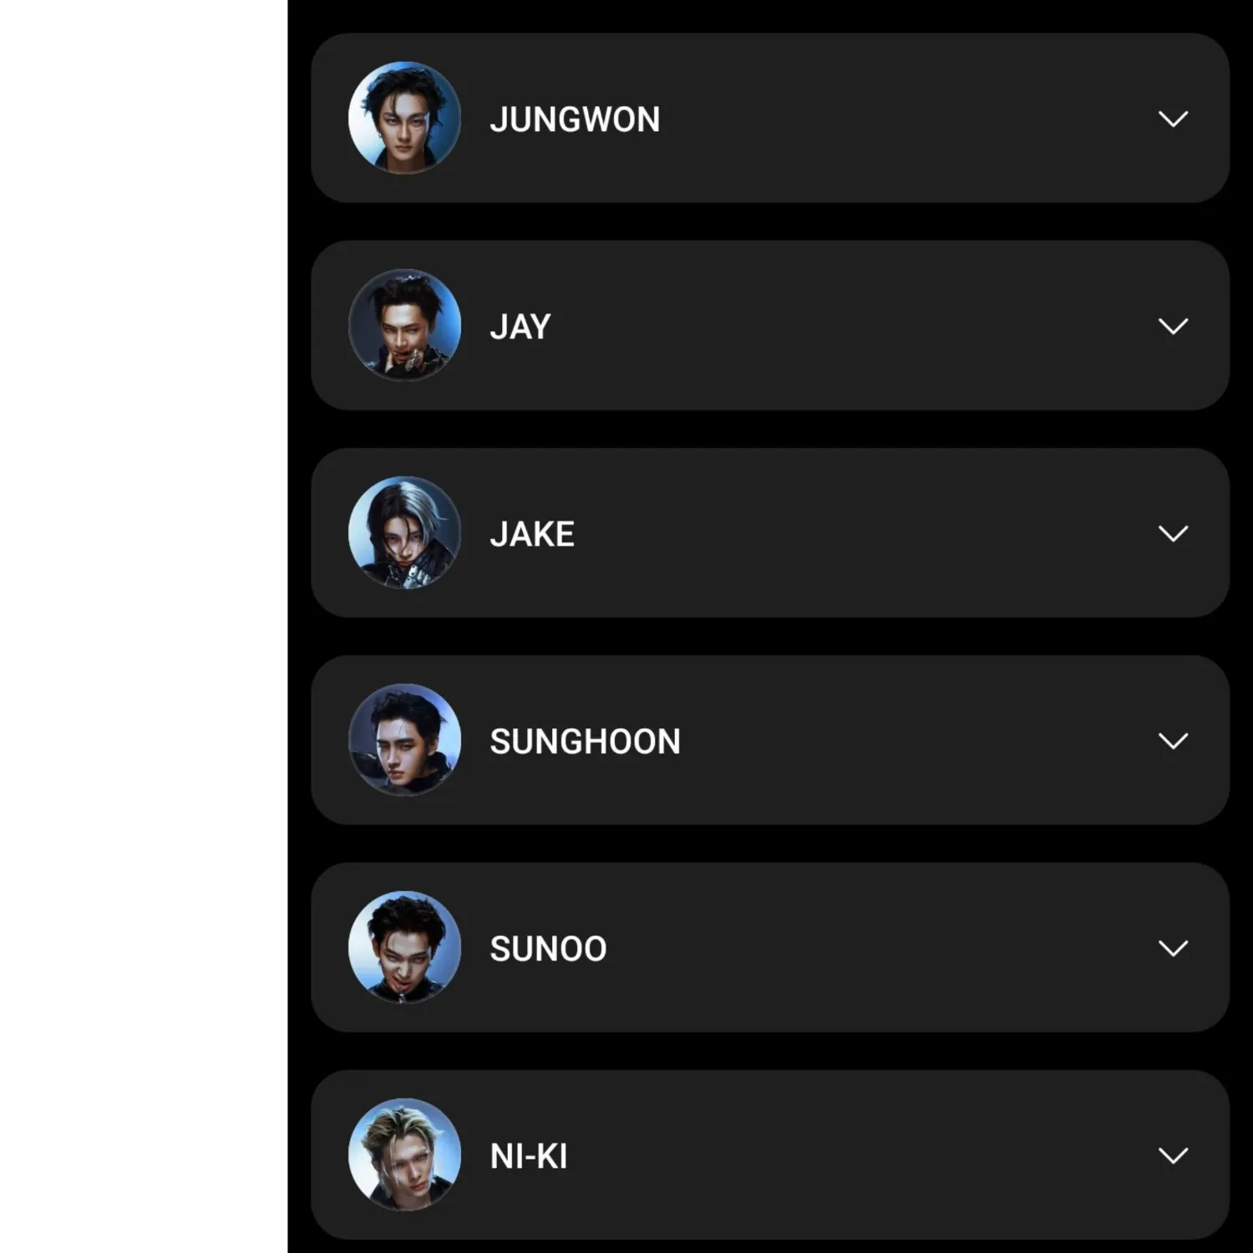Screen dimensions: 1253x1253
Task: Expand the JUNGWON chevron arrow
Action: (1173, 119)
